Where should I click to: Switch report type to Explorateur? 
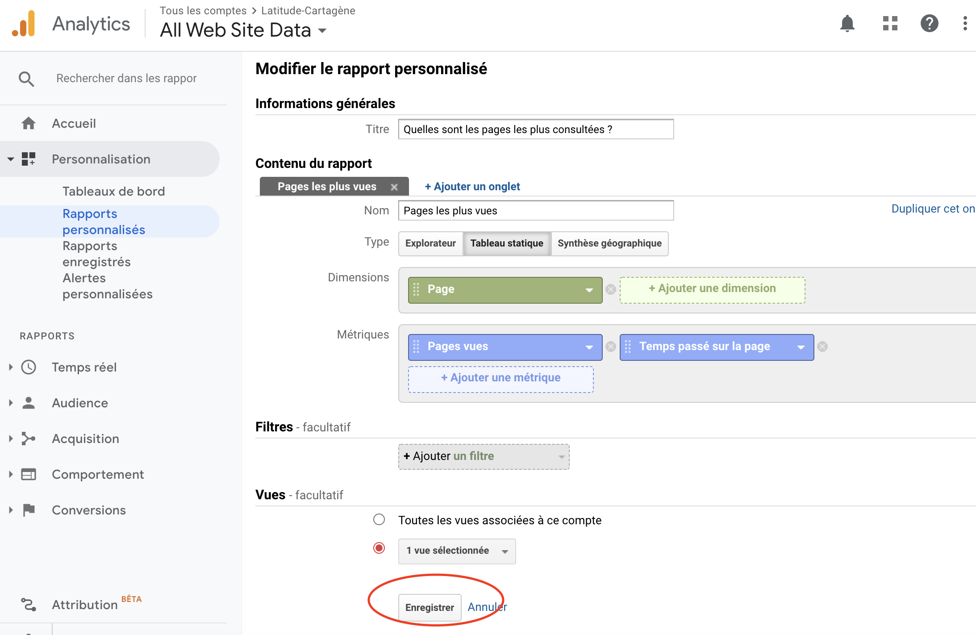click(430, 243)
